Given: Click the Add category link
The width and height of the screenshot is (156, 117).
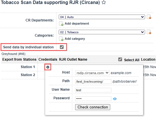Looking at the screenshot, I should pos(75,39).
